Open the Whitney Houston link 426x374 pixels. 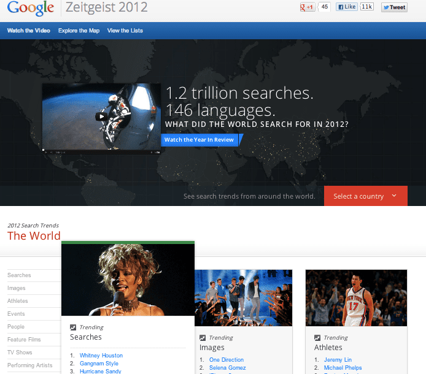point(101,355)
